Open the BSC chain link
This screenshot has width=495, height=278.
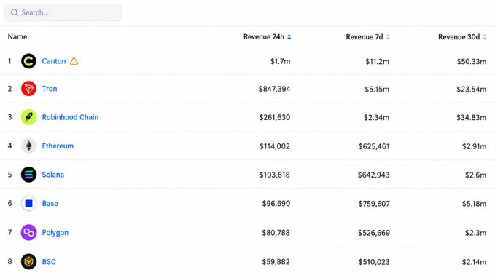49,261
